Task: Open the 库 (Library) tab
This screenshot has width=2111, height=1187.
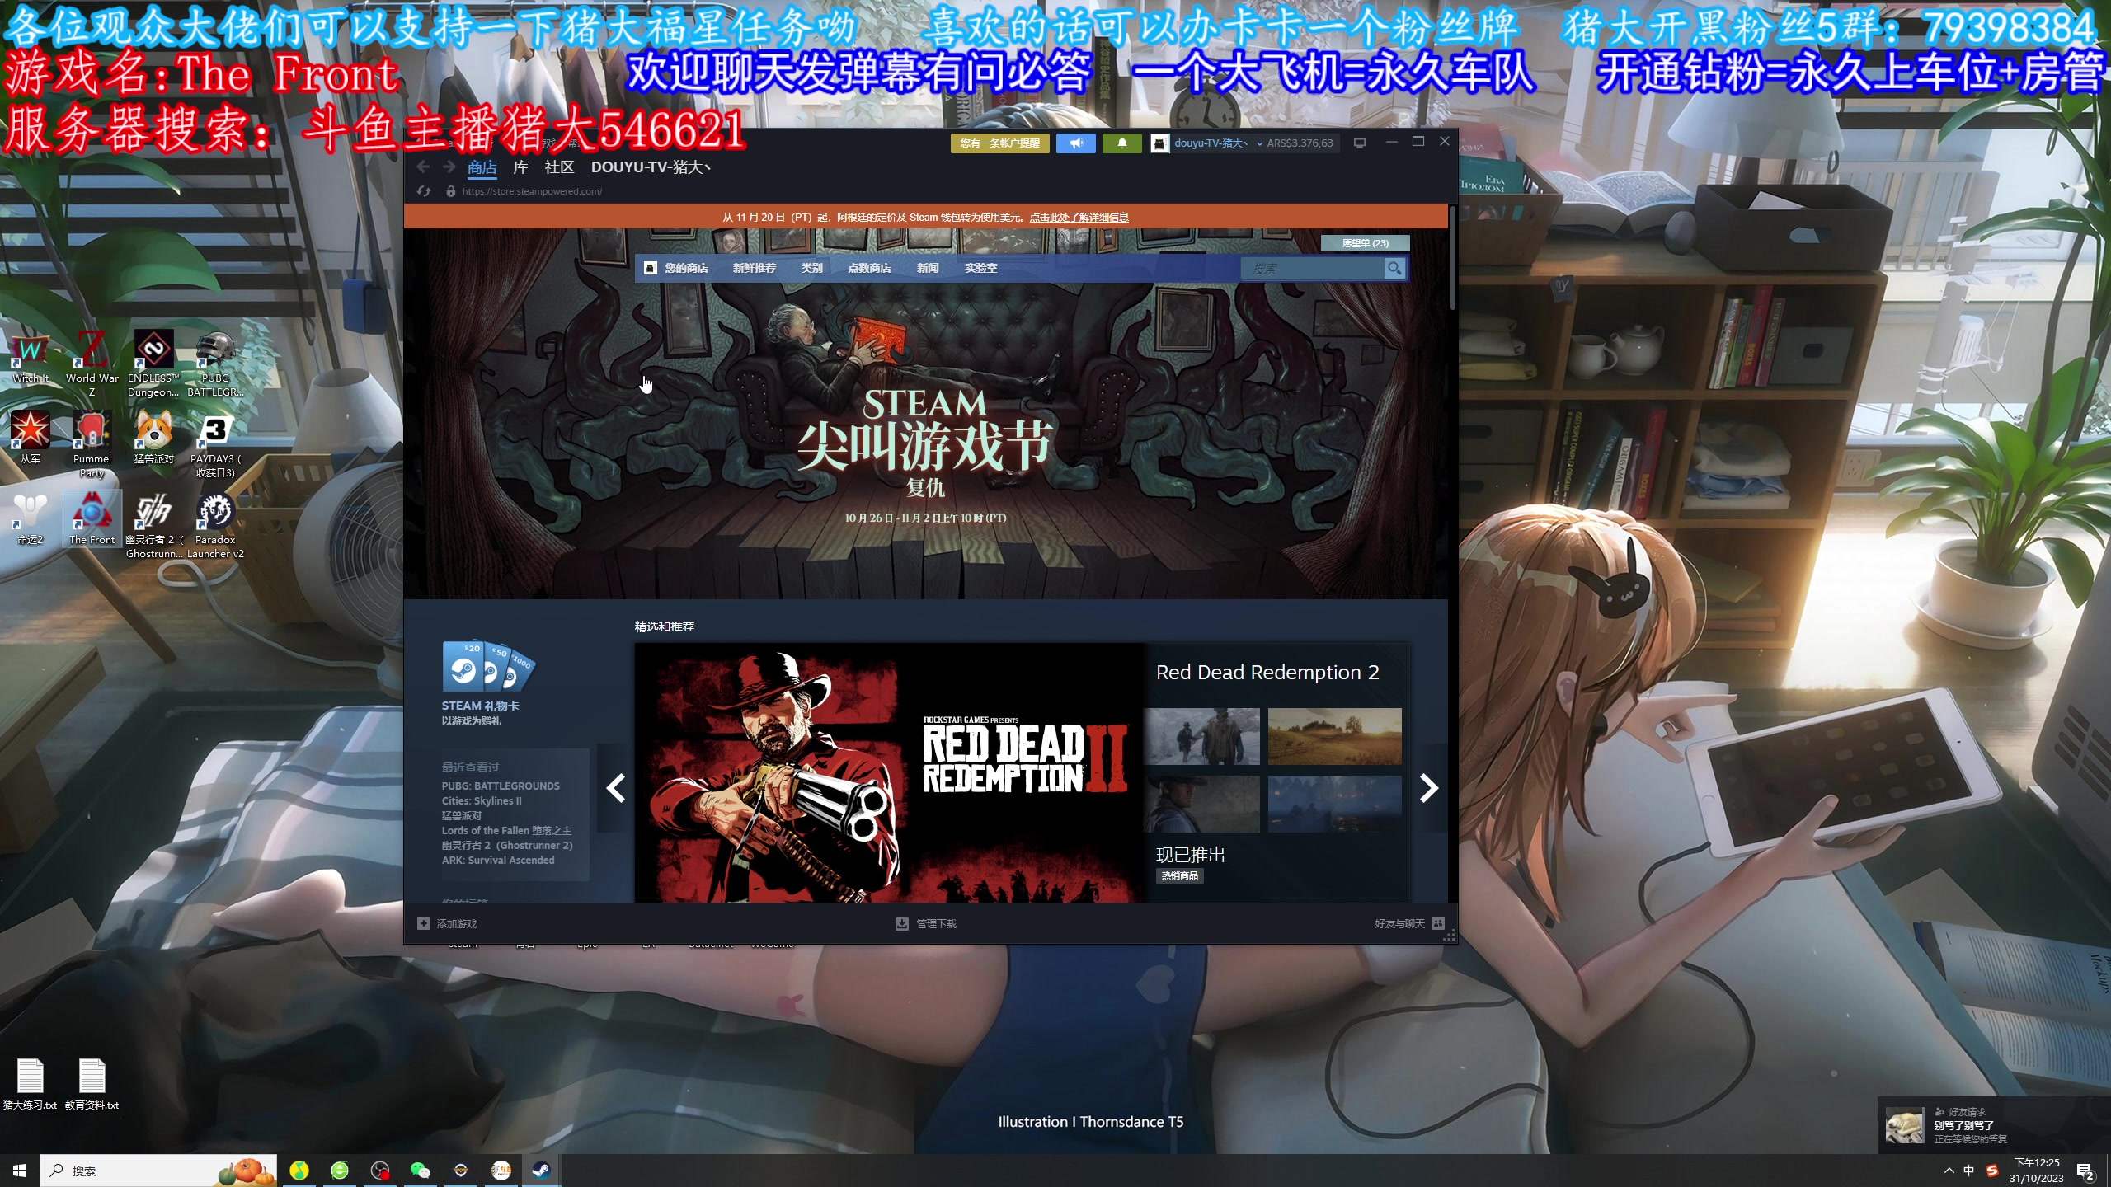Action: point(521,167)
